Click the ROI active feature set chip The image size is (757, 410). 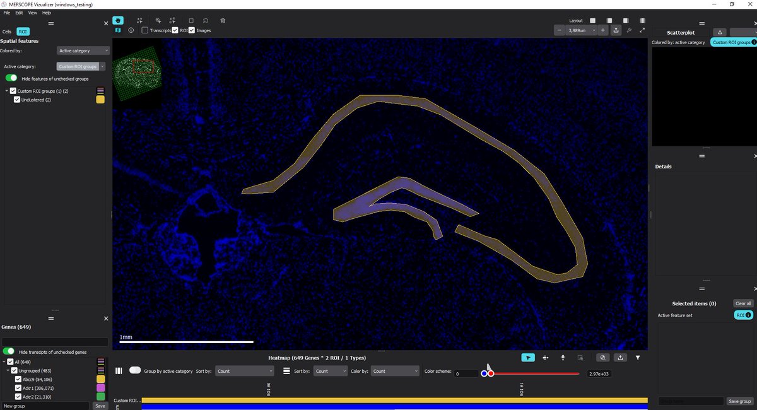[x=743, y=315]
